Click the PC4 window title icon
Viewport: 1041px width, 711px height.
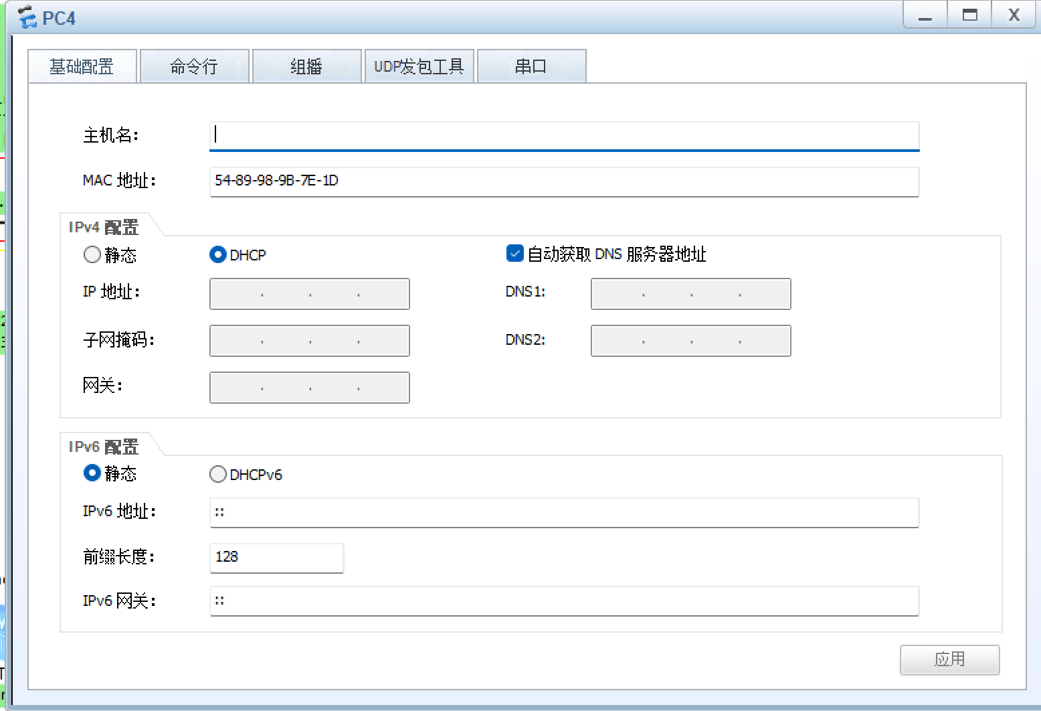pos(27,17)
